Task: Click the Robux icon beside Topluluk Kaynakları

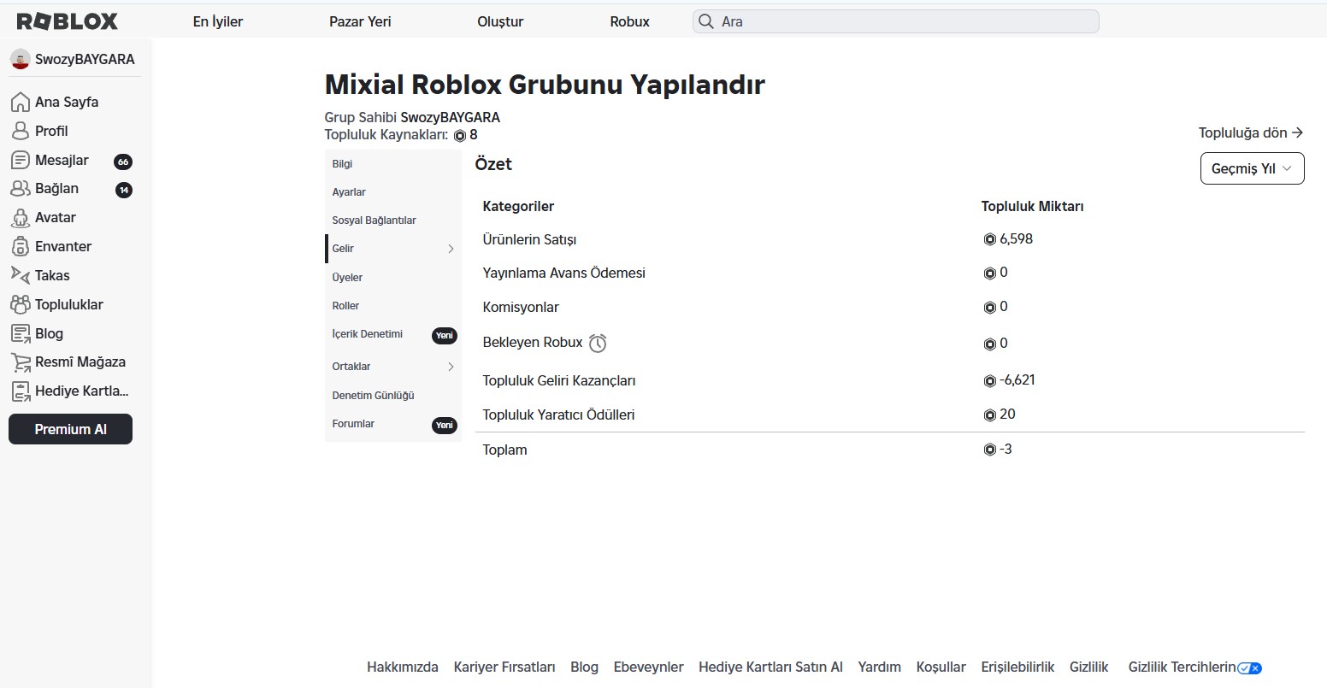Action: 460,135
